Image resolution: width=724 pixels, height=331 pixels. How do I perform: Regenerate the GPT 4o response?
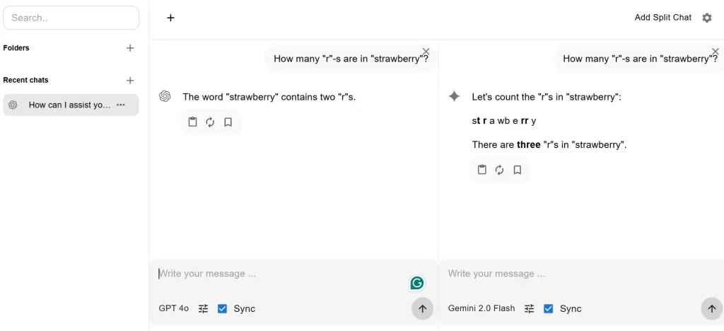pos(210,122)
